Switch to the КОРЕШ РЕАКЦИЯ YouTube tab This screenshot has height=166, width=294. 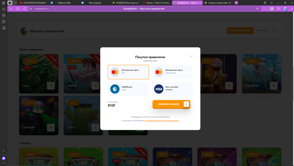click(x=33, y=3)
